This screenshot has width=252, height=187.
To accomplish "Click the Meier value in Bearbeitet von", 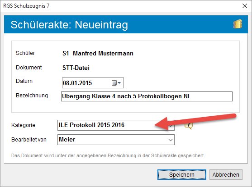I will (x=67, y=139).
